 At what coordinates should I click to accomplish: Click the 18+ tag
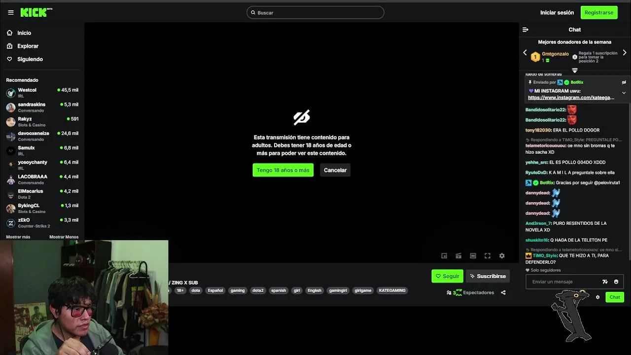click(x=180, y=290)
